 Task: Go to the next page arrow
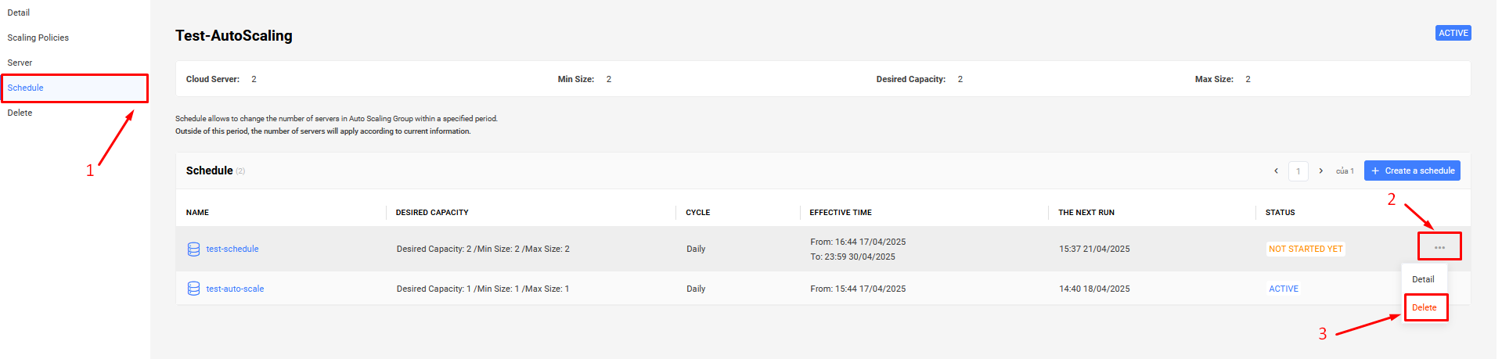pyautogui.click(x=1321, y=171)
